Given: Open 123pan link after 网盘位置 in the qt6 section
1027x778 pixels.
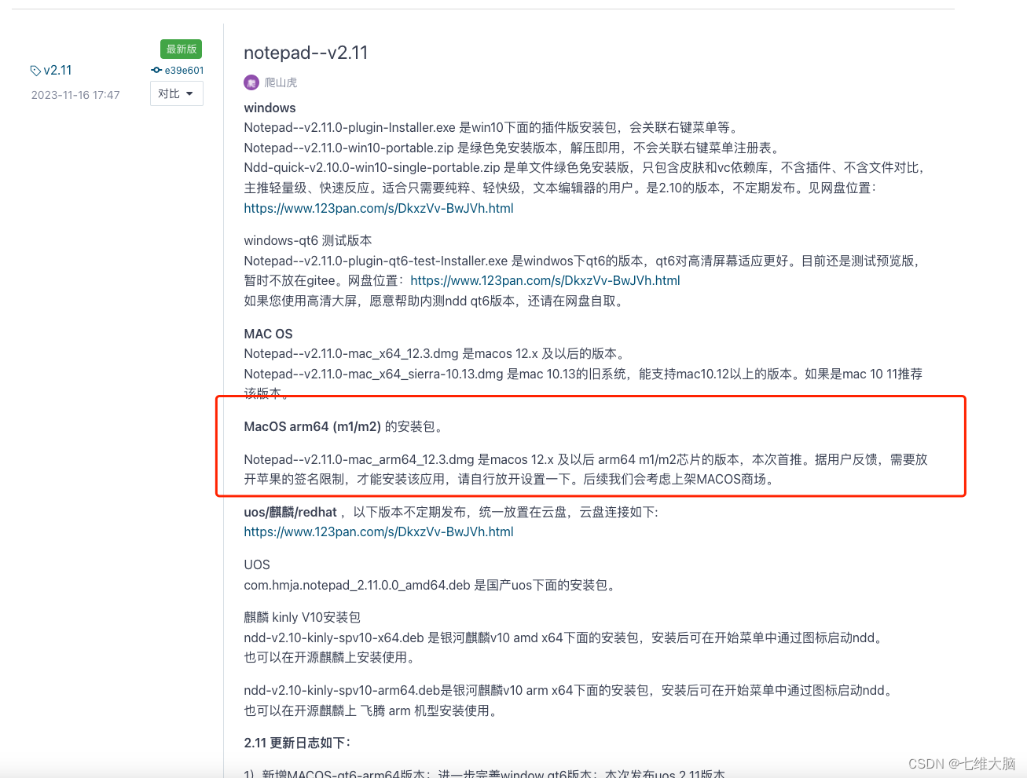Looking at the screenshot, I should 545,280.
